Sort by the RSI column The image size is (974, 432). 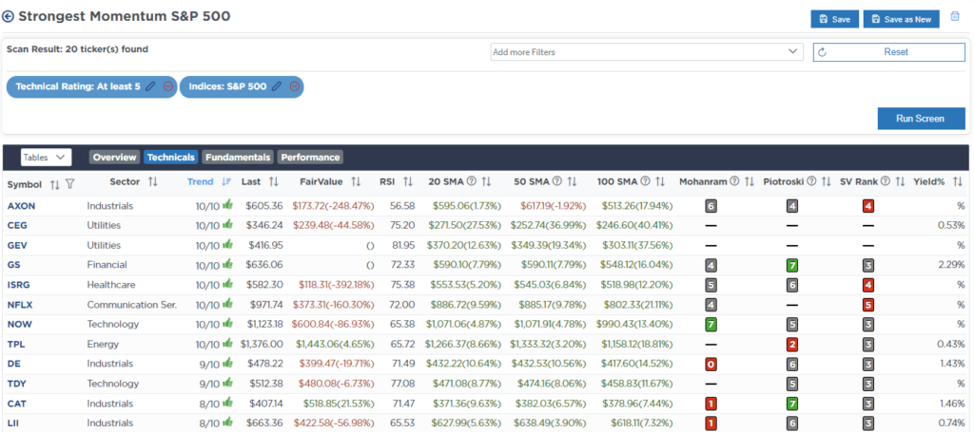pos(407,181)
